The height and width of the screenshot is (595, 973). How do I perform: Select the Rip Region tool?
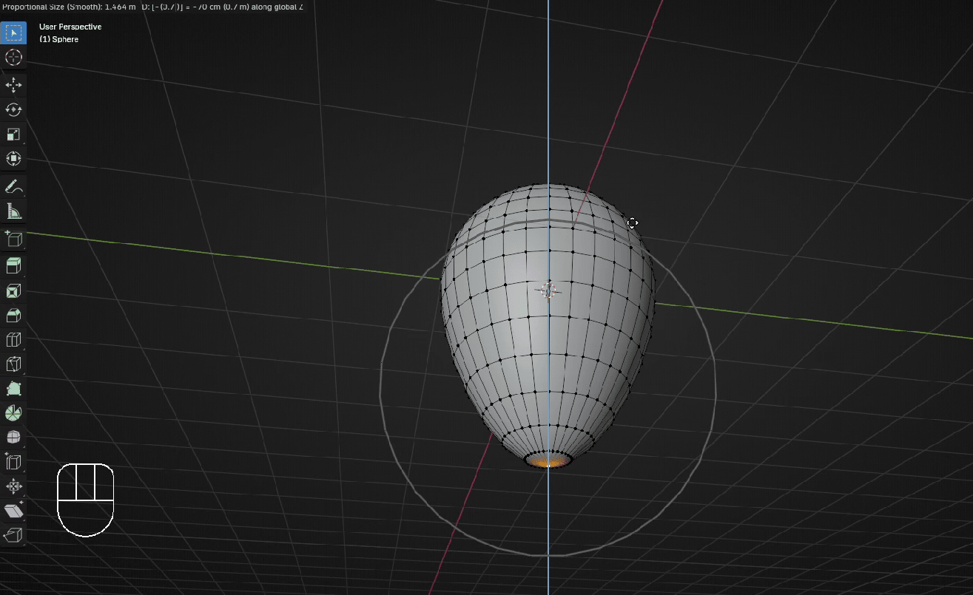(x=13, y=535)
